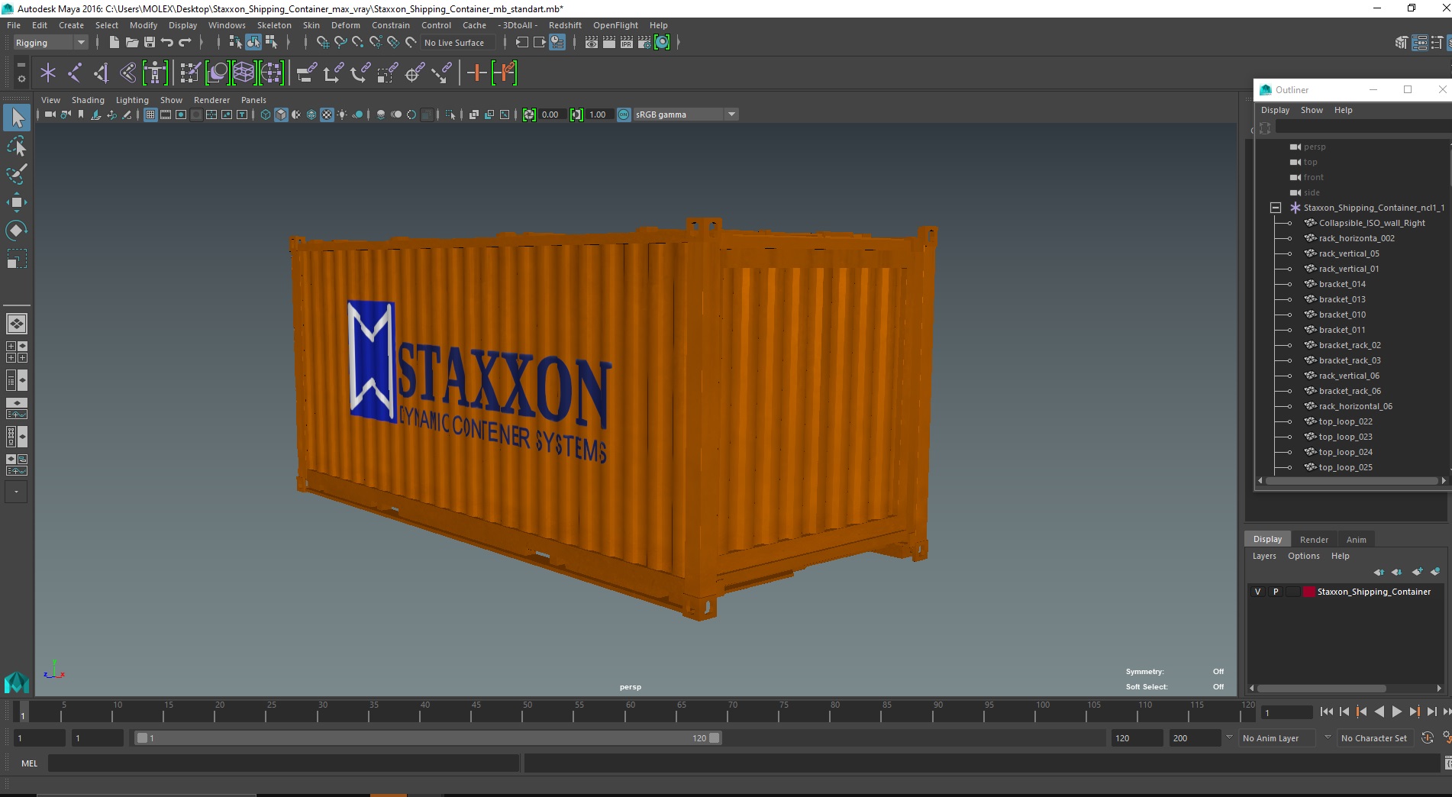The image size is (1452, 797).
Task: Switch to the Anim layer tab
Action: [x=1356, y=539]
